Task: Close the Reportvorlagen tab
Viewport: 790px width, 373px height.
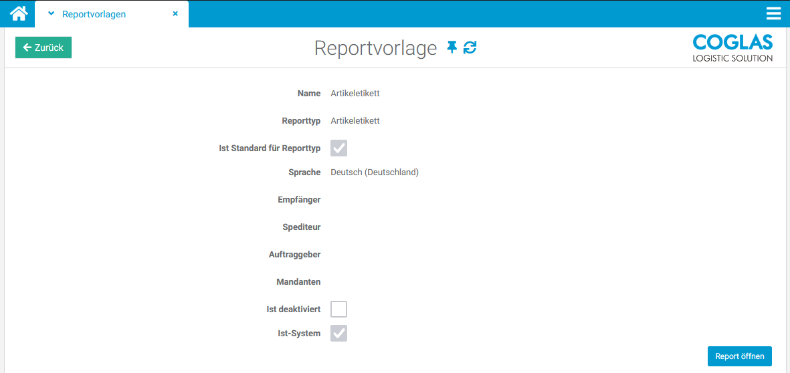Action: click(x=175, y=13)
